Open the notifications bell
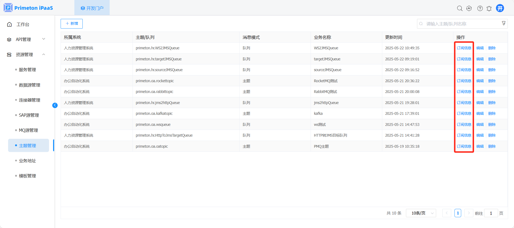 [x=489, y=9]
